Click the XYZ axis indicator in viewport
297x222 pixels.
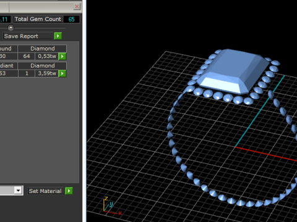(111, 206)
